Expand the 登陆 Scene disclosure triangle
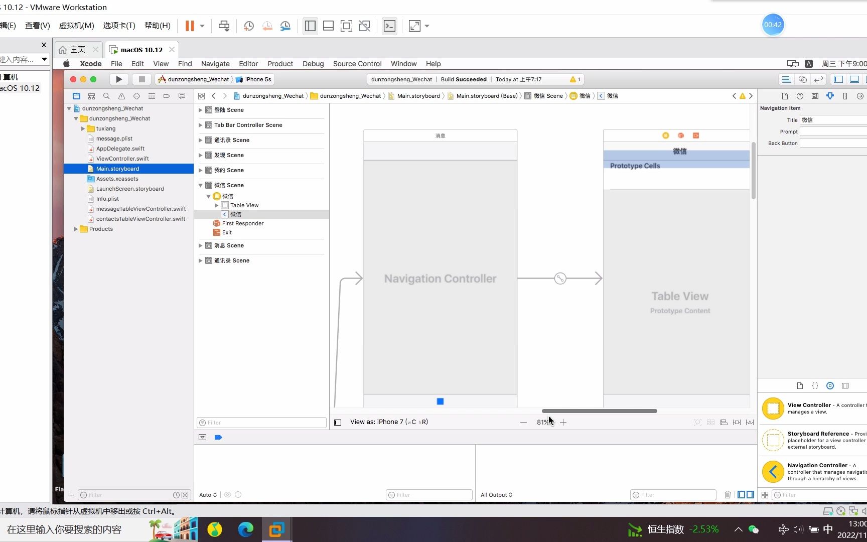 point(200,110)
